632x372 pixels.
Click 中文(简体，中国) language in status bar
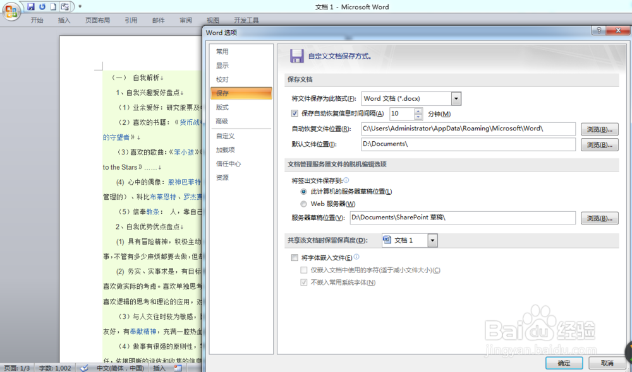coord(119,368)
